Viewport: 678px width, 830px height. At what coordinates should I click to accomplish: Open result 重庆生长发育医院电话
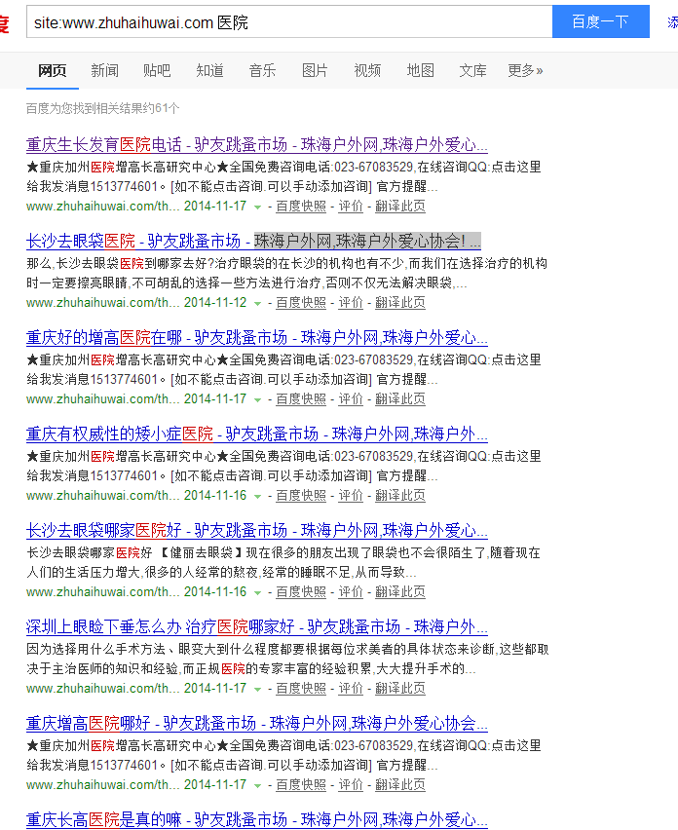pyautogui.click(x=257, y=144)
